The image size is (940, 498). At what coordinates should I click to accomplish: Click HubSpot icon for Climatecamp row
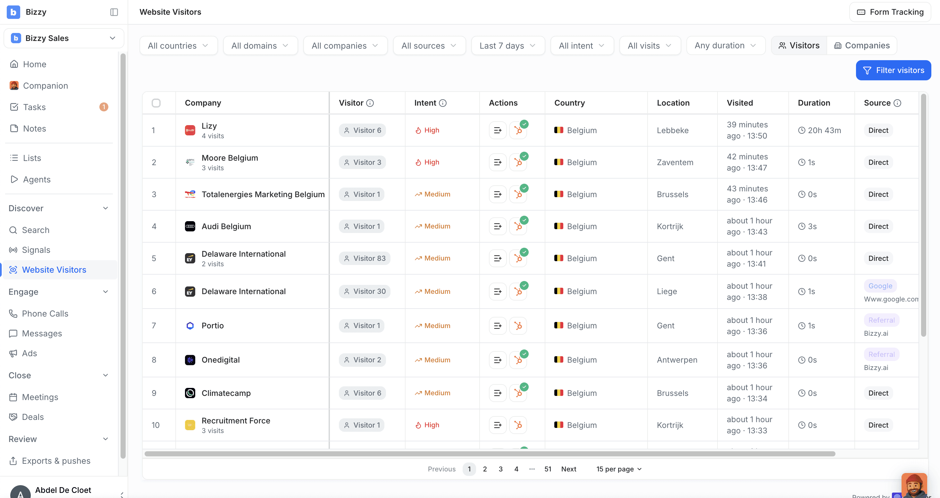point(518,393)
